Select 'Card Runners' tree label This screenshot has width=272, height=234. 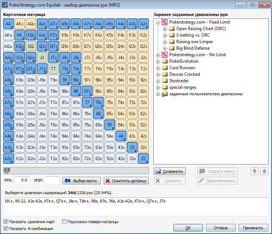pos(182,68)
